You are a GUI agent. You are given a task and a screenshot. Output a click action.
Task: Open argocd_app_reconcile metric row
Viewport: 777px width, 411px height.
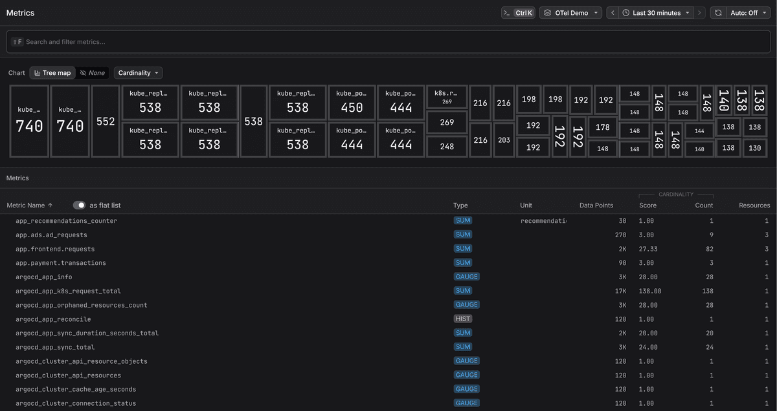[388, 319]
